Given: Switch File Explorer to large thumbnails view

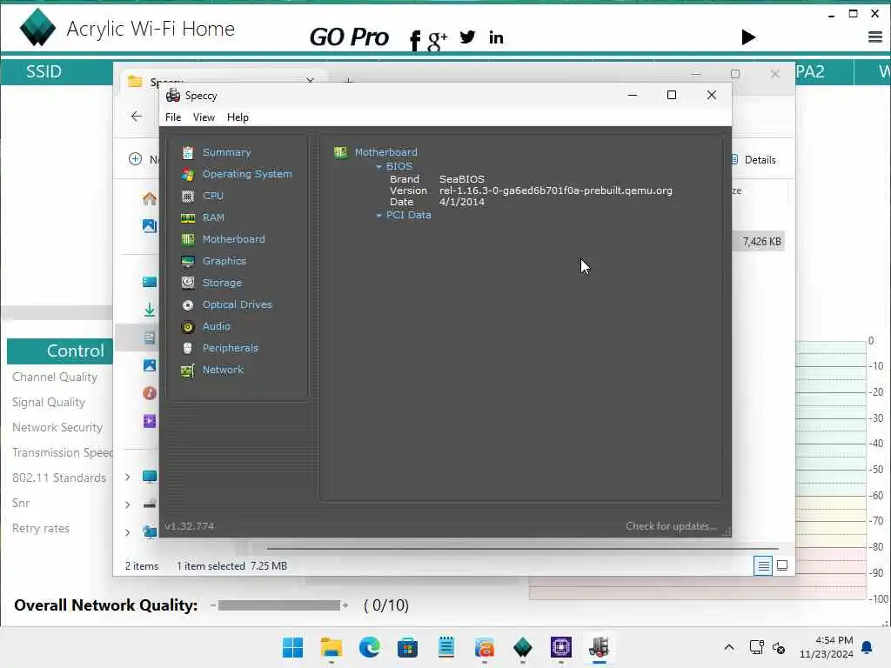Looking at the screenshot, I should pos(782,565).
